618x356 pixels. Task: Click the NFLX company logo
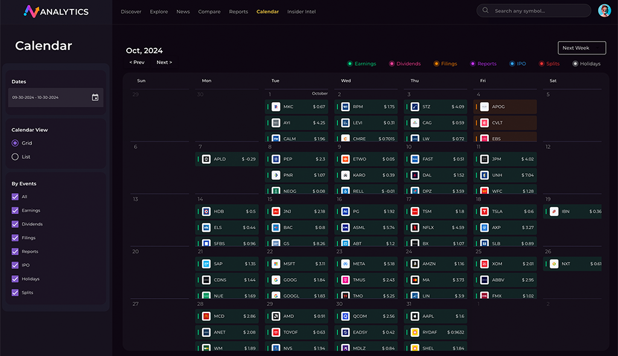[x=415, y=227]
